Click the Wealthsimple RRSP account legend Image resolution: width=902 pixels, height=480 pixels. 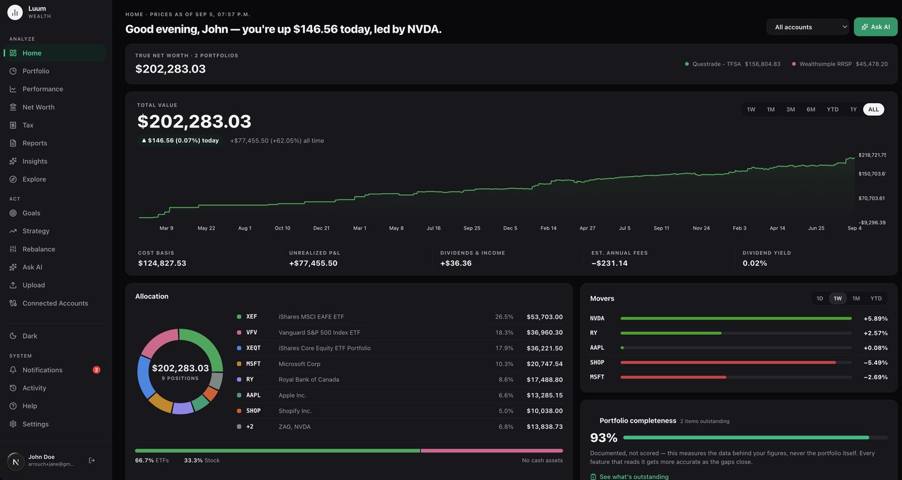(x=839, y=64)
